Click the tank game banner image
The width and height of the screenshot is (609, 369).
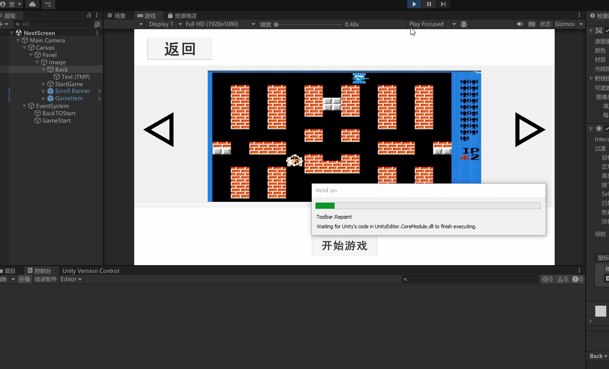344,136
